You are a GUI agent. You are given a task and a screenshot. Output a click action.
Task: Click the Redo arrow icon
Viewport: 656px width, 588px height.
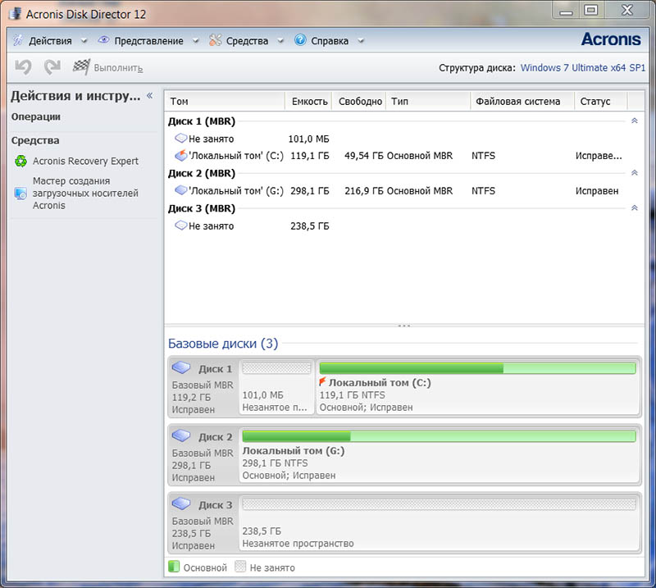click(52, 67)
